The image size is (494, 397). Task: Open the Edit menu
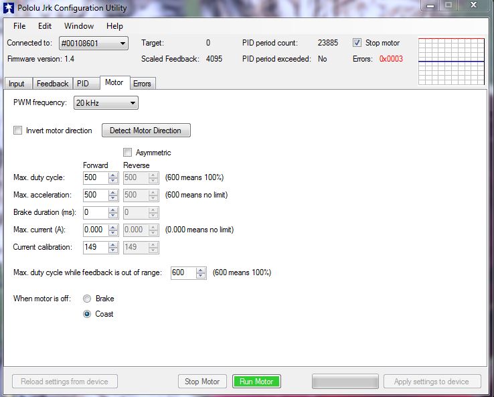45,26
